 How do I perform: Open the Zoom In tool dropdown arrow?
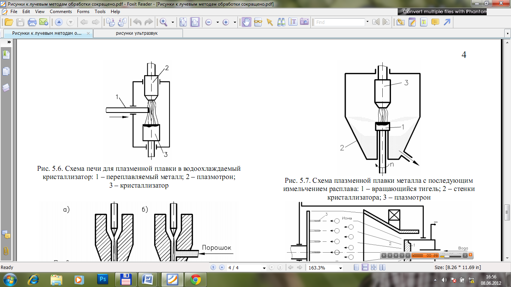[173, 22]
